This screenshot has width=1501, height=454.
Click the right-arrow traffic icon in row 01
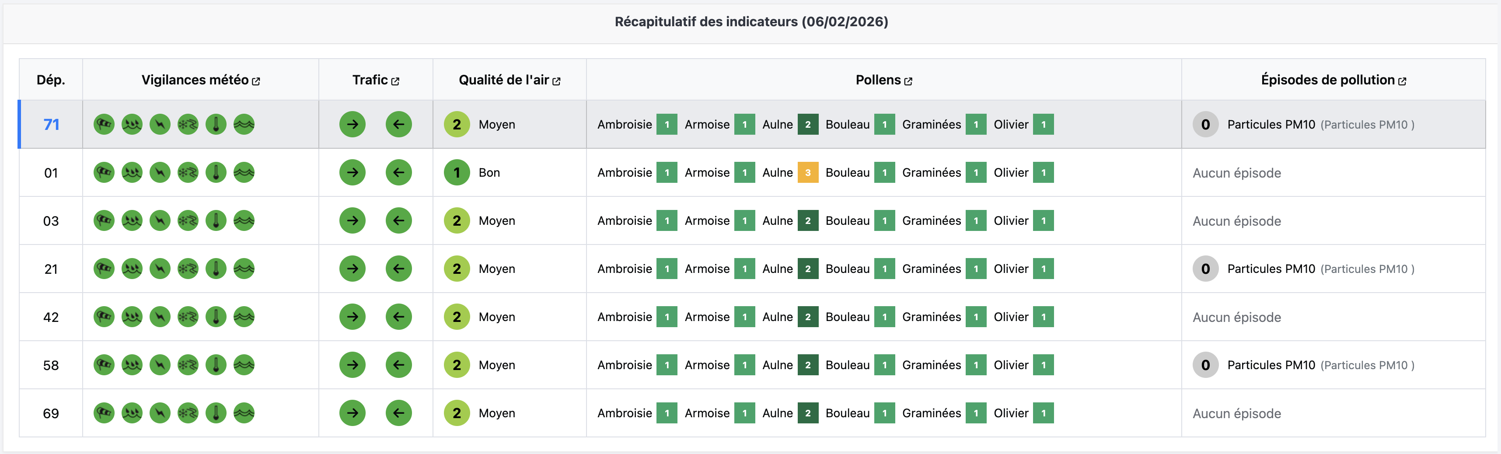353,172
